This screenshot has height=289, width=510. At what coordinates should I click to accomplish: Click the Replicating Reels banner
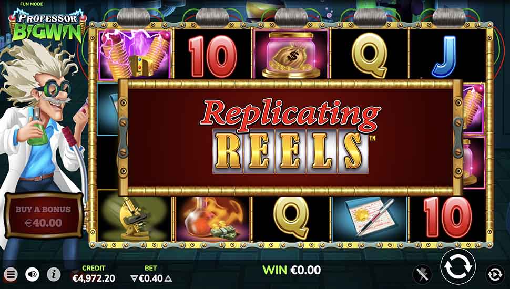click(290, 138)
